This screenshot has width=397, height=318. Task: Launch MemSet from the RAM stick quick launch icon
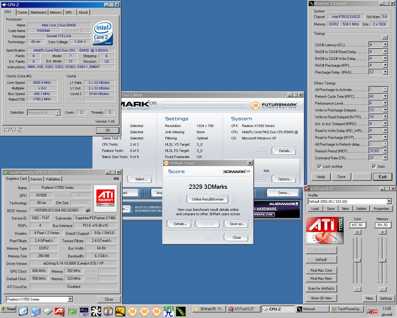click(180, 311)
